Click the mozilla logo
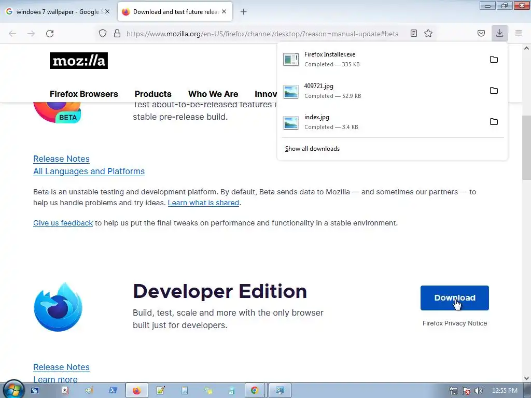This screenshot has width=531, height=398. tap(79, 61)
